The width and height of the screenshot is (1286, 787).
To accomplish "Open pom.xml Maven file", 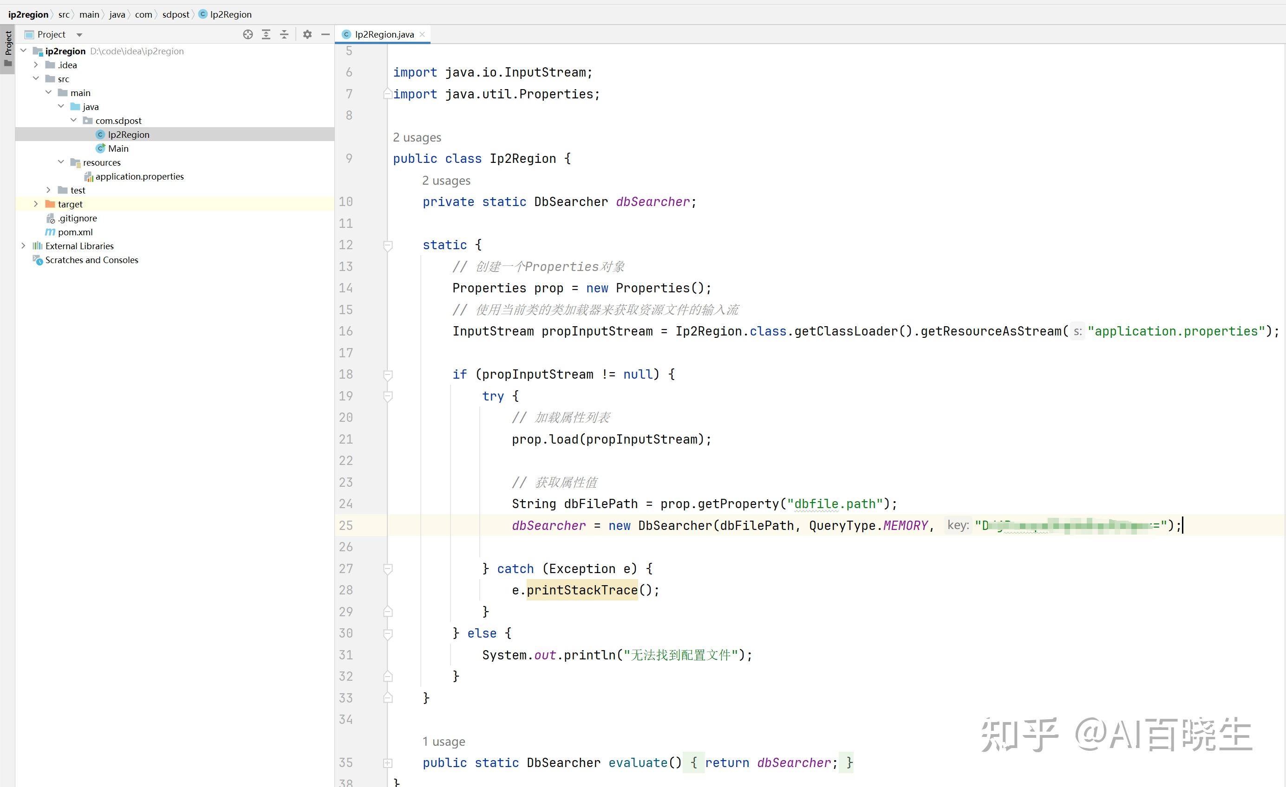I will (x=75, y=232).
